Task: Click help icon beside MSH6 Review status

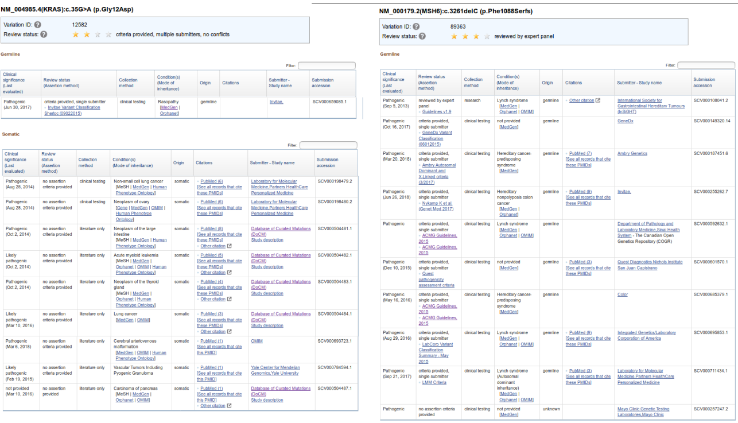Action: pyautogui.click(x=422, y=36)
